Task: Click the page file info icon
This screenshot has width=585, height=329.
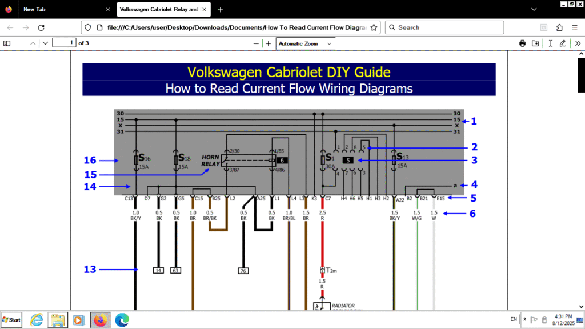Action: pos(99,27)
